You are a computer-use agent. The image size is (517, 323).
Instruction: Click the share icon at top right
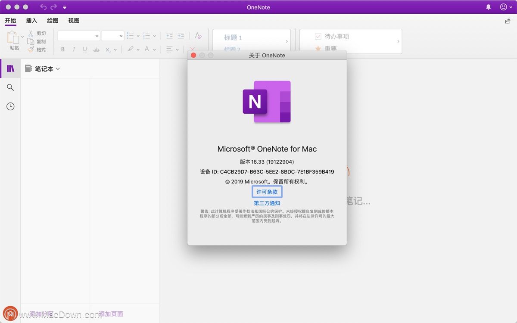pyautogui.click(x=508, y=21)
